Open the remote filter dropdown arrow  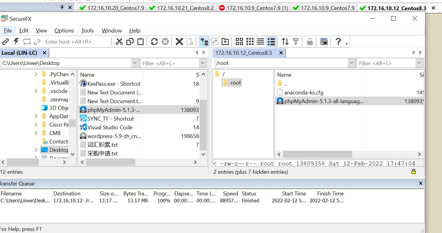click(419, 63)
